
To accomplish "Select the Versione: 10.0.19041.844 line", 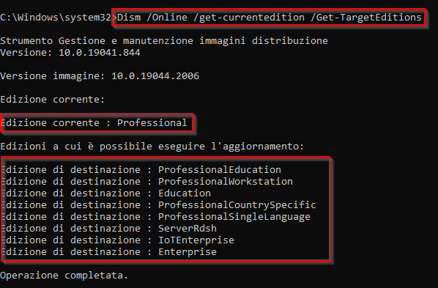I will tap(70, 53).
